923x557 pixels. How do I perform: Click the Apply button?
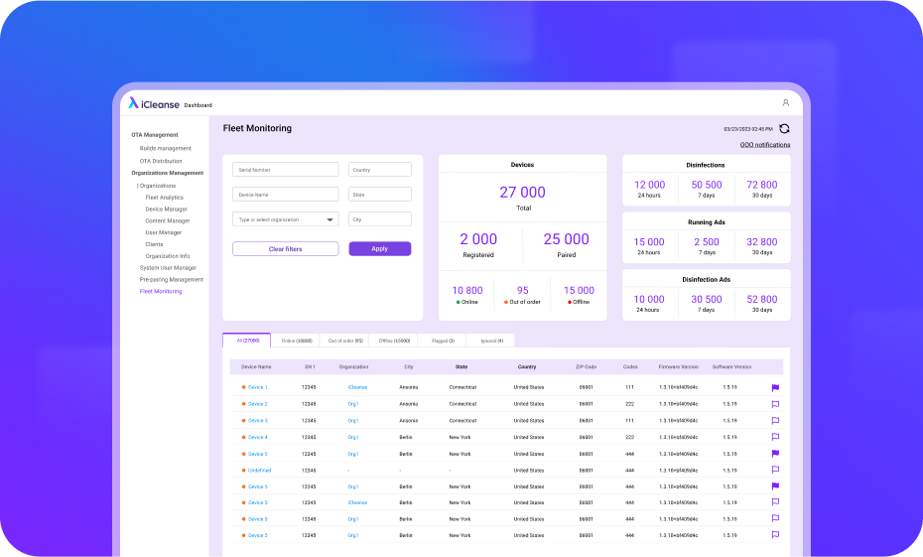click(379, 249)
